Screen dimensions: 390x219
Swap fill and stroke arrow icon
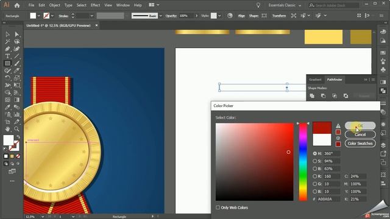point(18,137)
